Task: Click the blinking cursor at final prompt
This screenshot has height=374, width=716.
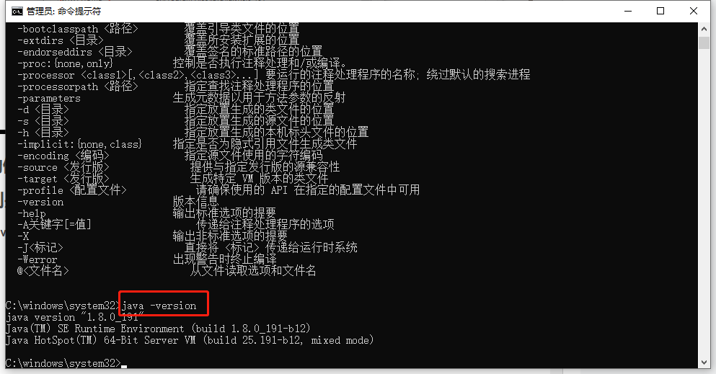Action: (124, 366)
